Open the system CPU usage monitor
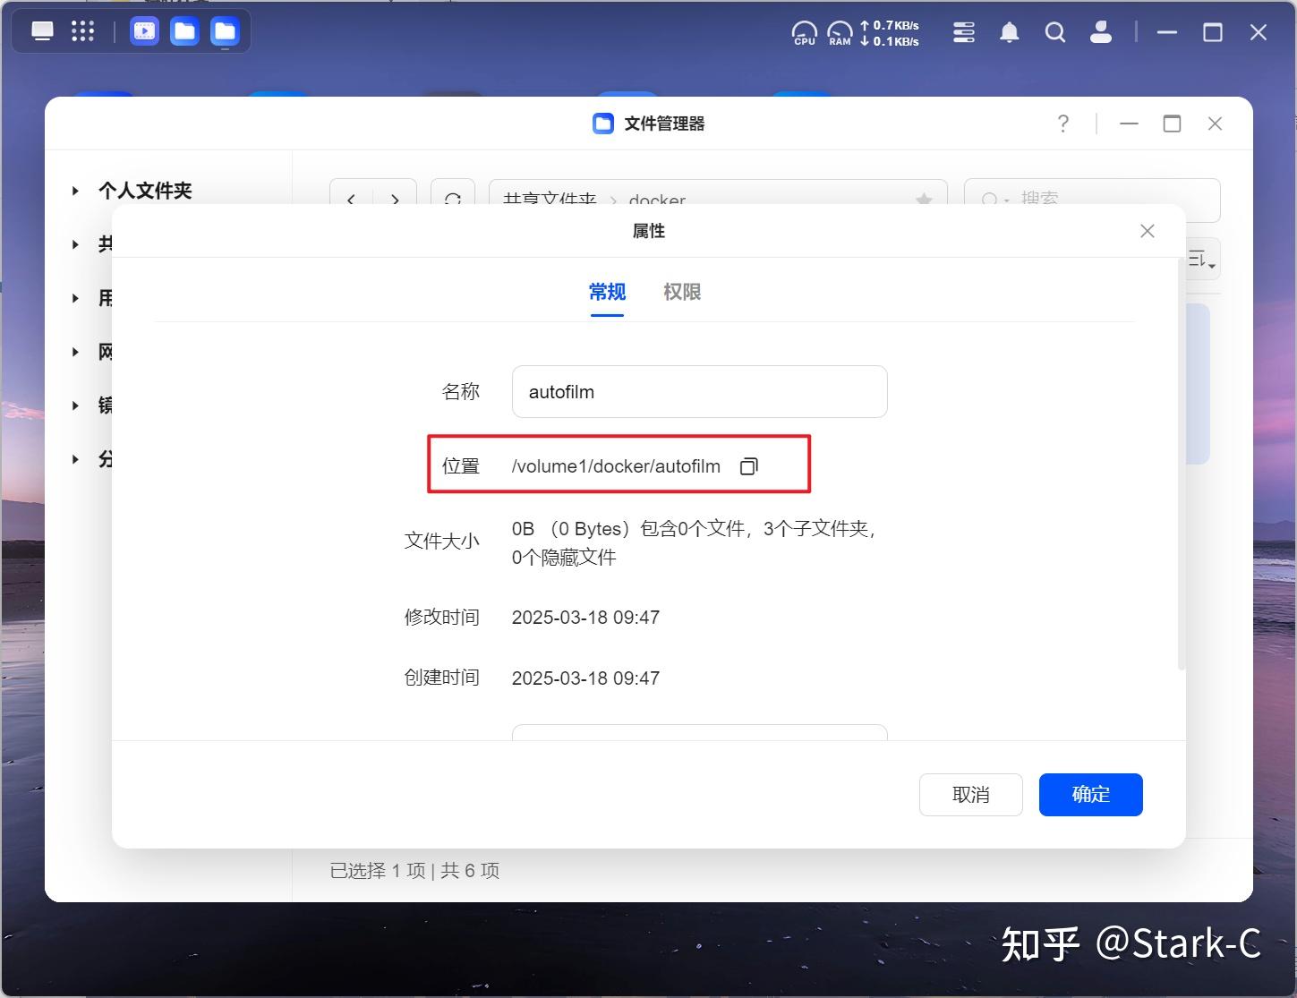This screenshot has height=998, width=1297. pos(803,32)
